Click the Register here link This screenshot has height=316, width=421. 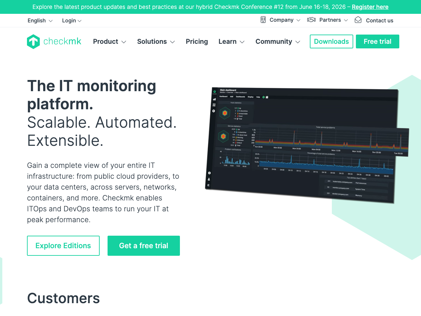[370, 7]
